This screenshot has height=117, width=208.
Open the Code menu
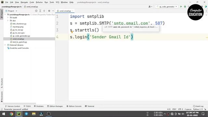pos(32,2)
